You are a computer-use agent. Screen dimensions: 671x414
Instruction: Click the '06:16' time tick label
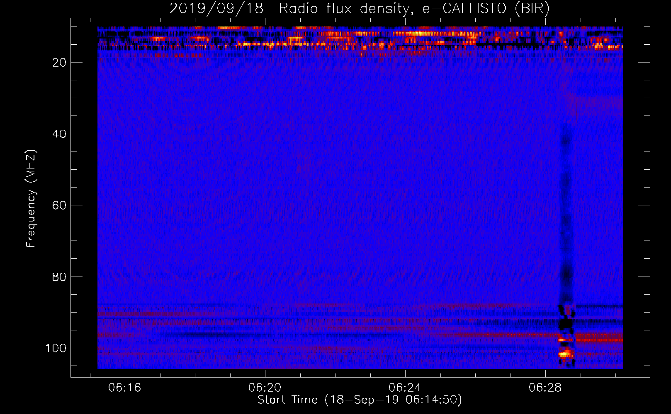click(x=125, y=388)
